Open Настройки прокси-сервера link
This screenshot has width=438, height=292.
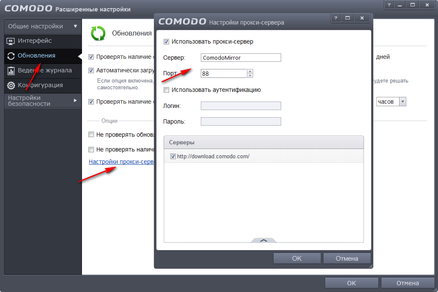(121, 162)
